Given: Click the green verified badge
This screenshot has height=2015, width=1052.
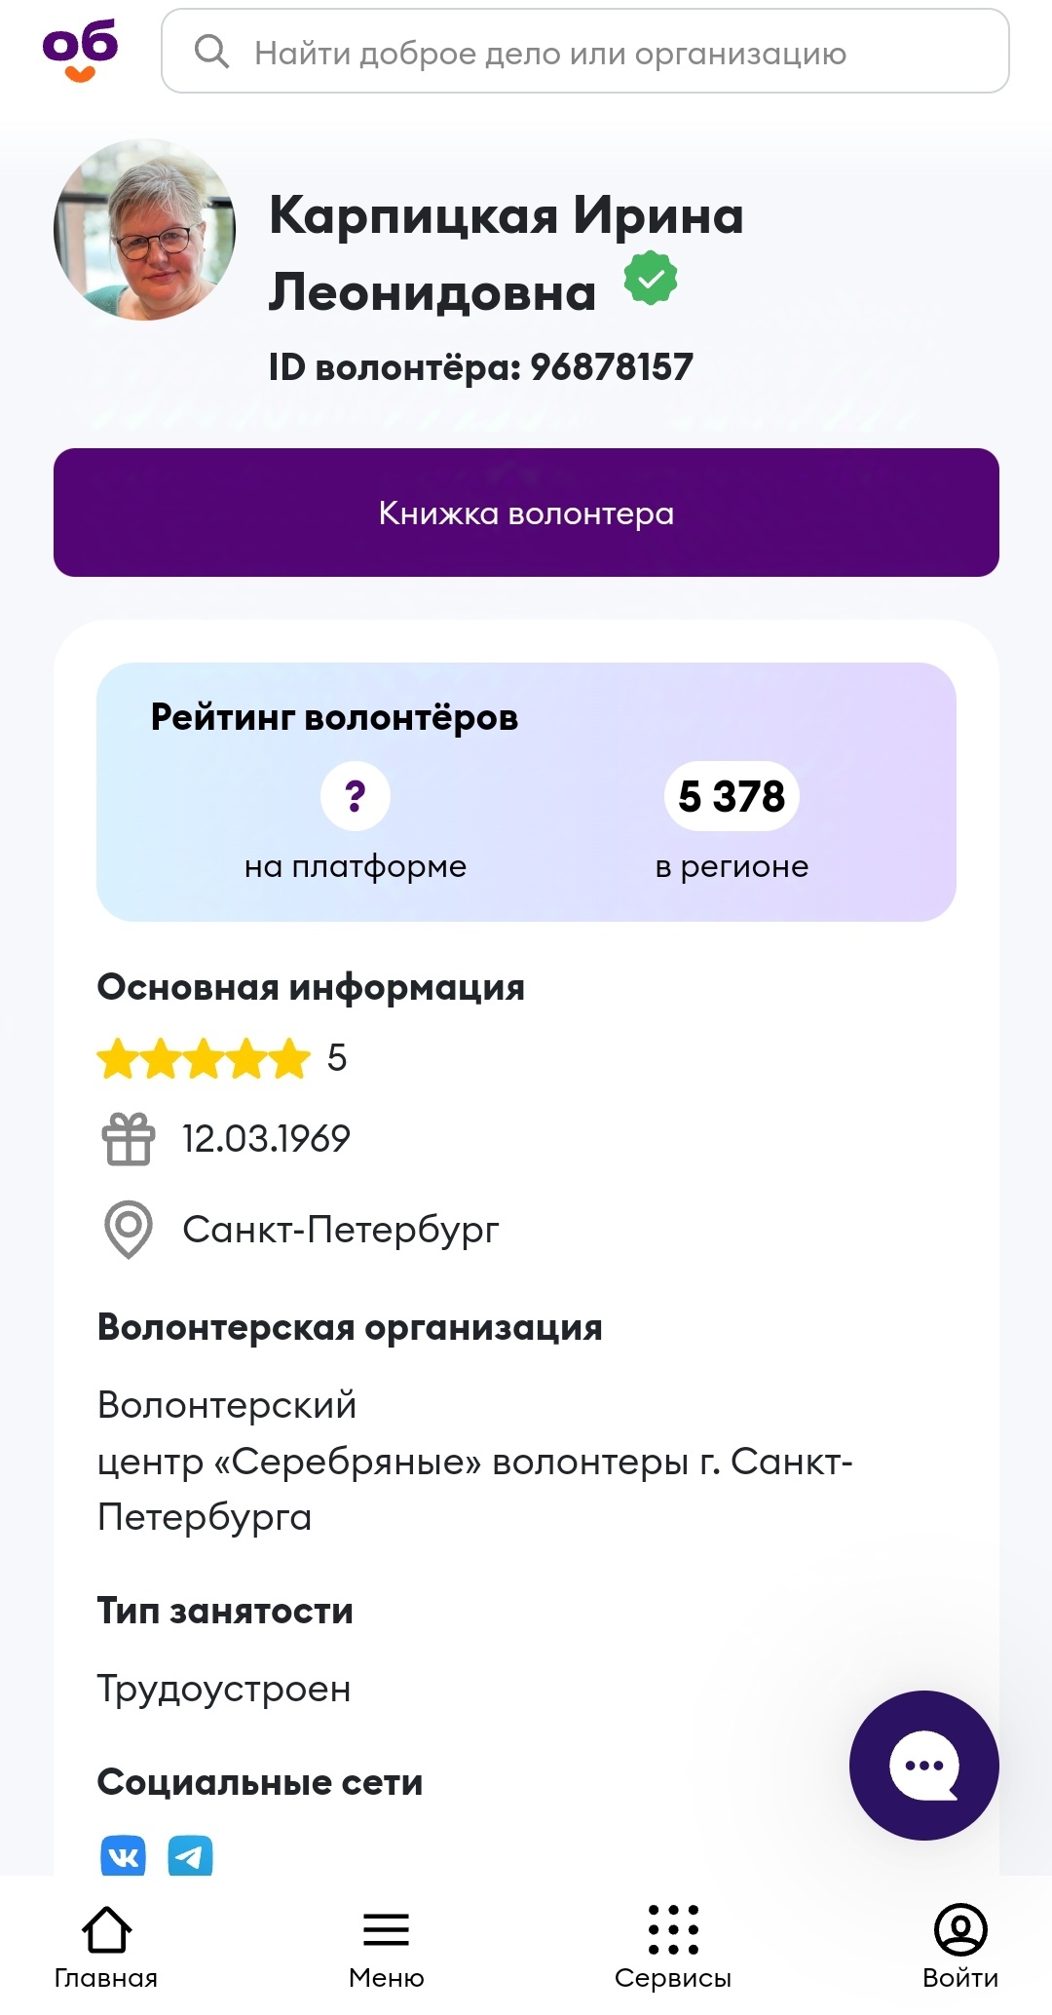Looking at the screenshot, I should coord(651,279).
